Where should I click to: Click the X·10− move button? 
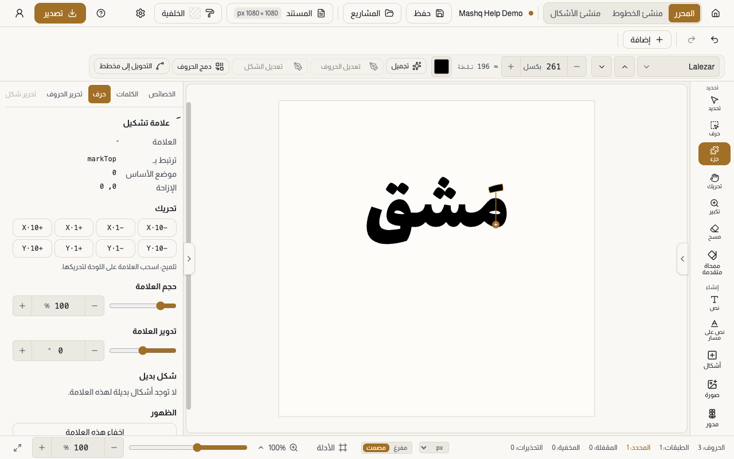[x=157, y=228]
